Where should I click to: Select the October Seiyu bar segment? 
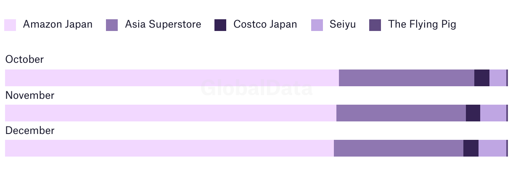pos(498,78)
